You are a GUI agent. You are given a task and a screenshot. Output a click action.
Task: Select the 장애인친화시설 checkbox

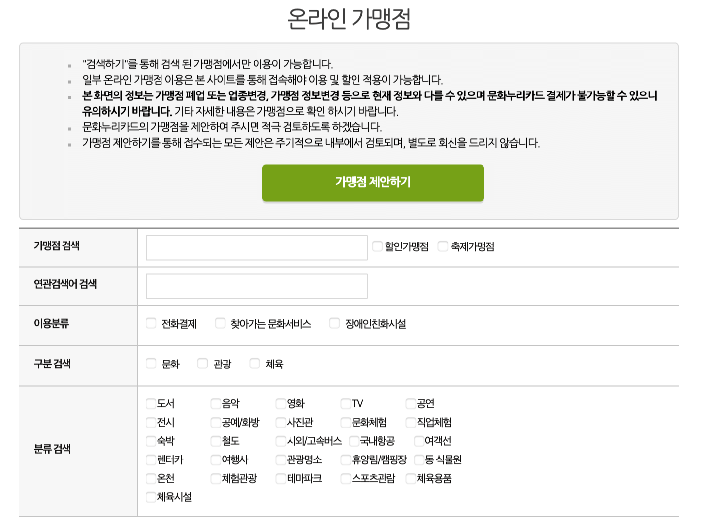pyautogui.click(x=334, y=323)
